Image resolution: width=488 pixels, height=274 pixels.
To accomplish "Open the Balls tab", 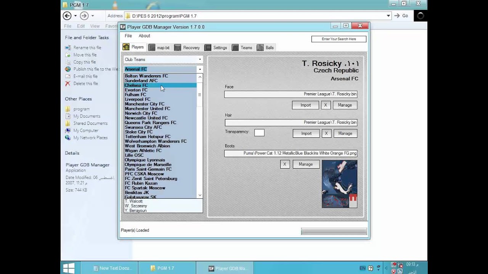I will [x=265, y=48].
